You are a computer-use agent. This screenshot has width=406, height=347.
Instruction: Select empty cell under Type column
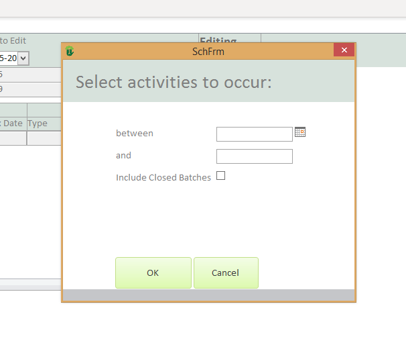click(x=44, y=138)
